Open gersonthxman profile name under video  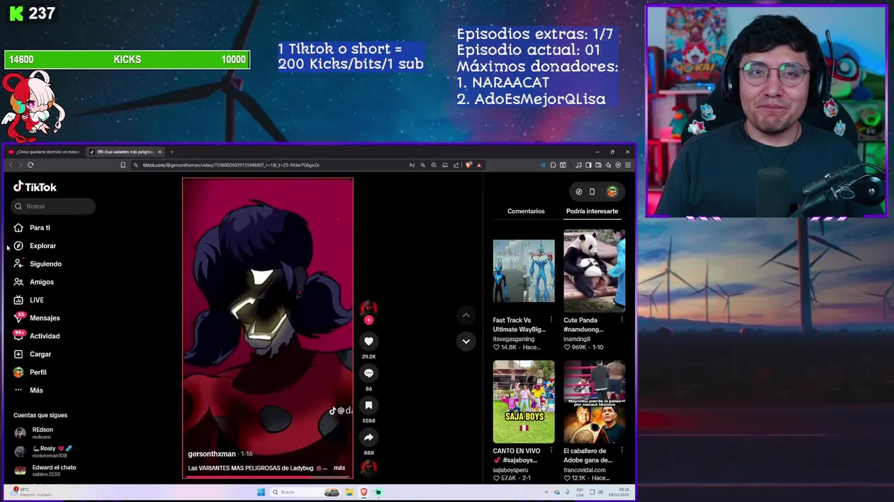(212, 454)
